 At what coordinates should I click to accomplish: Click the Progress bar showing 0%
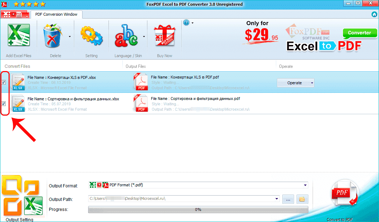click(x=198, y=210)
